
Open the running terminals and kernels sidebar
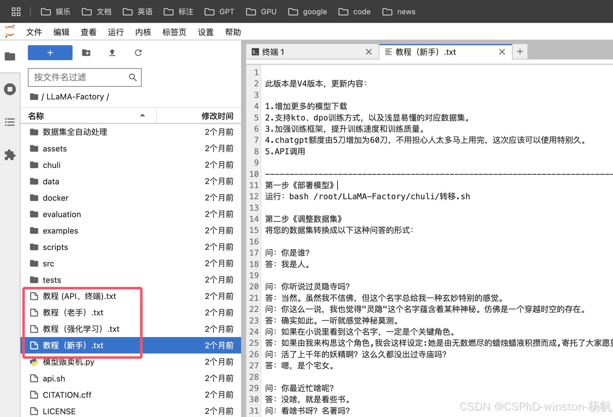(10, 90)
